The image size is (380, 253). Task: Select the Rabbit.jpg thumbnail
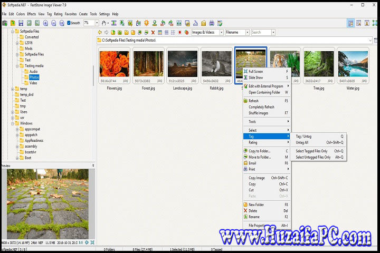(x=217, y=65)
